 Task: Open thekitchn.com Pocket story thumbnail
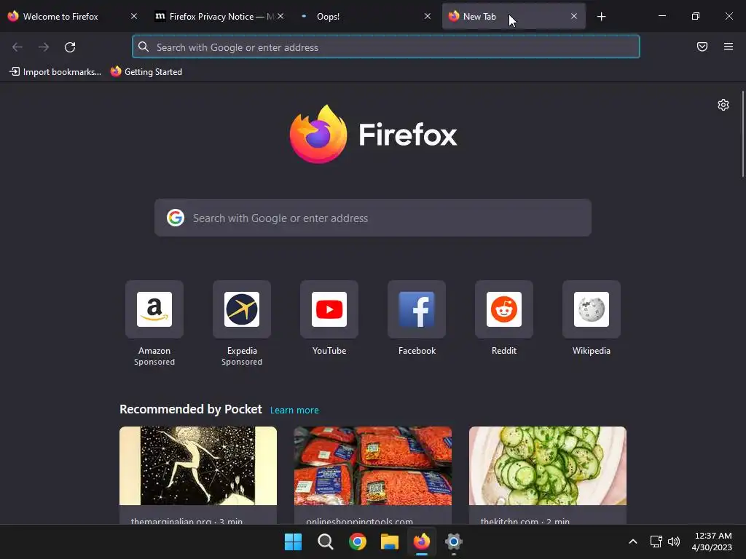[x=548, y=466]
